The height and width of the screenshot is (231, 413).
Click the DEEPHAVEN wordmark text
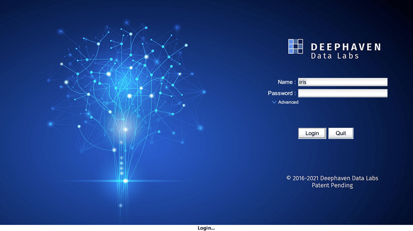coord(345,47)
